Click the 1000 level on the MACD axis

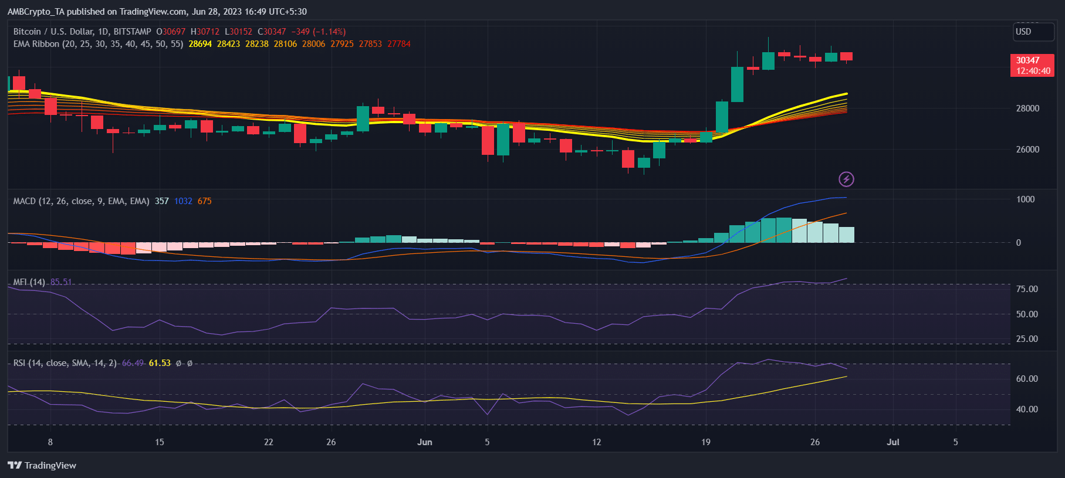coord(1025,199)
